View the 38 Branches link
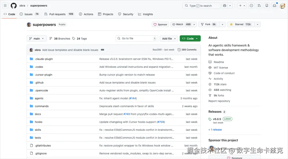This screenshot has height=159, width=288. (60, 39)
